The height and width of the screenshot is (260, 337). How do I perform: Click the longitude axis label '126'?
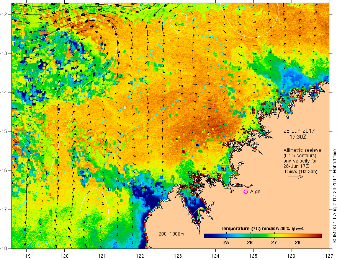click(x=291, y=256)
